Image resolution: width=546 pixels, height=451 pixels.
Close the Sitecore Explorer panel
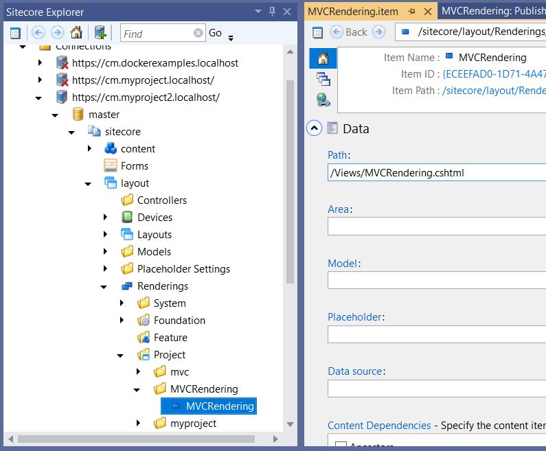(x=287, y=12)
